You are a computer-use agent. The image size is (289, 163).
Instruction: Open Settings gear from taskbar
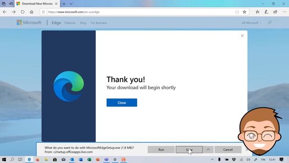tap(115, 159)
